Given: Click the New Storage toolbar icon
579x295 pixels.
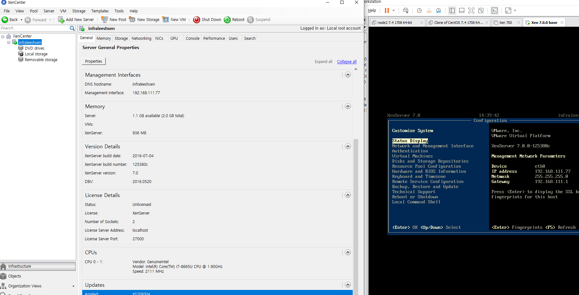Looking at the screenshot, I should click(132, 19).
